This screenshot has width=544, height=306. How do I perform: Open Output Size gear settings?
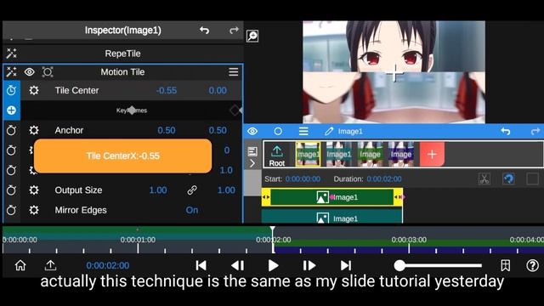(x=34, y=190)
